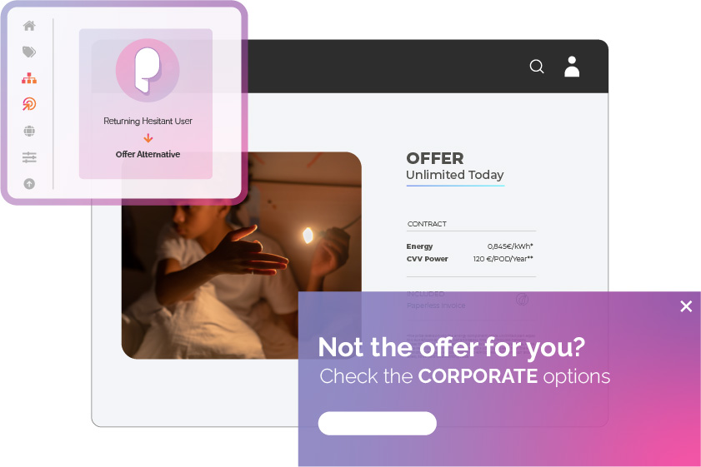Click the pink persona avatar circle
The width and height of the screenshot is (701, 467).
point(148,70)
